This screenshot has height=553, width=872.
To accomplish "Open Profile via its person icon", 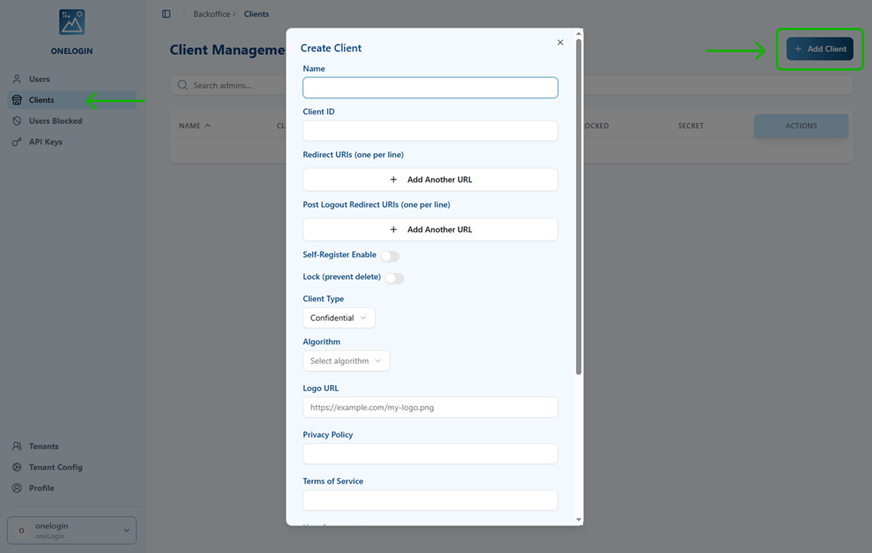I will tap(17, 488).
